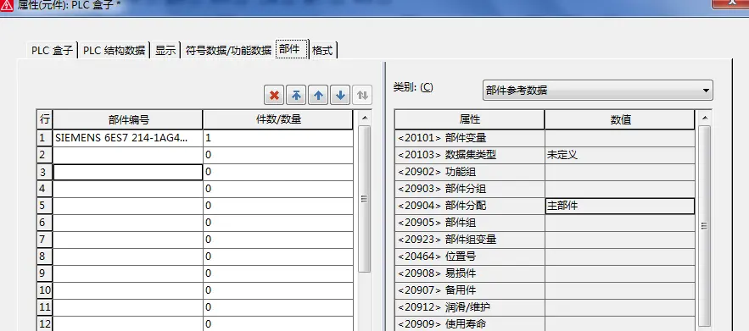
Task: Click the part number cell in row 2
Action: pos(127,155)
